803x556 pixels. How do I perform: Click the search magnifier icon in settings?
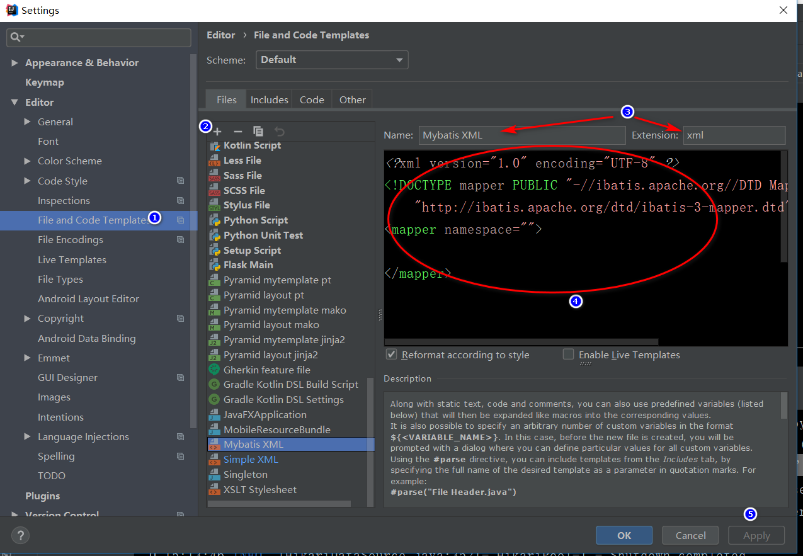click(16, 38)
